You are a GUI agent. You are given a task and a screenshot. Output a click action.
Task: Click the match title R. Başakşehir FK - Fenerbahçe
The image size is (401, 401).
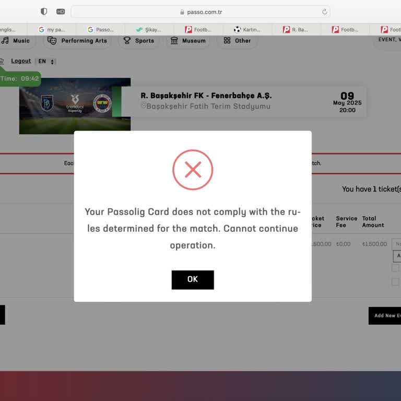point(206,96)
